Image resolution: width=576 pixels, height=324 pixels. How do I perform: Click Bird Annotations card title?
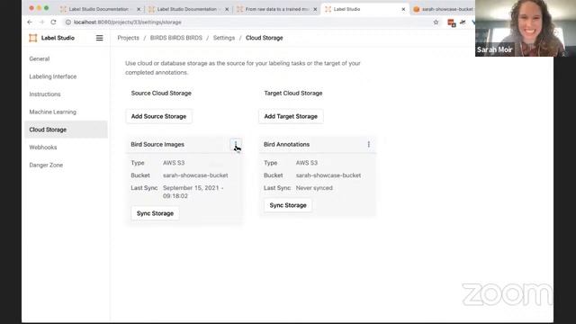286,144
